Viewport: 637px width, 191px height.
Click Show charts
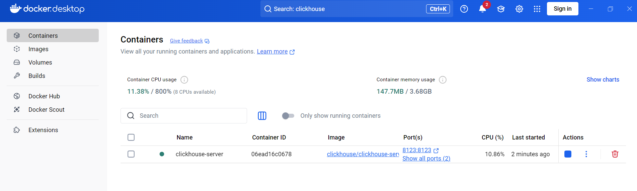point(603,80)
